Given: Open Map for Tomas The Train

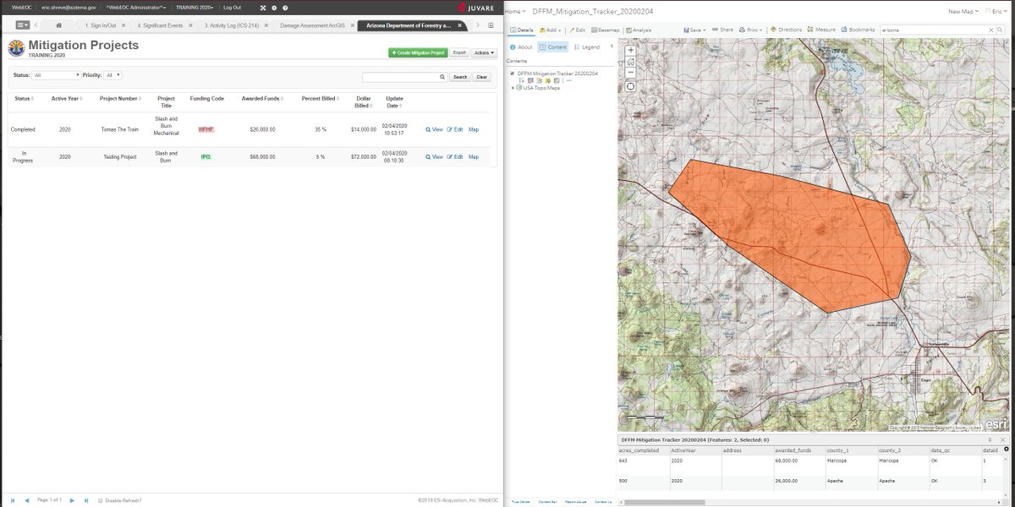Looking at the screenshot, I should [474, 129].
